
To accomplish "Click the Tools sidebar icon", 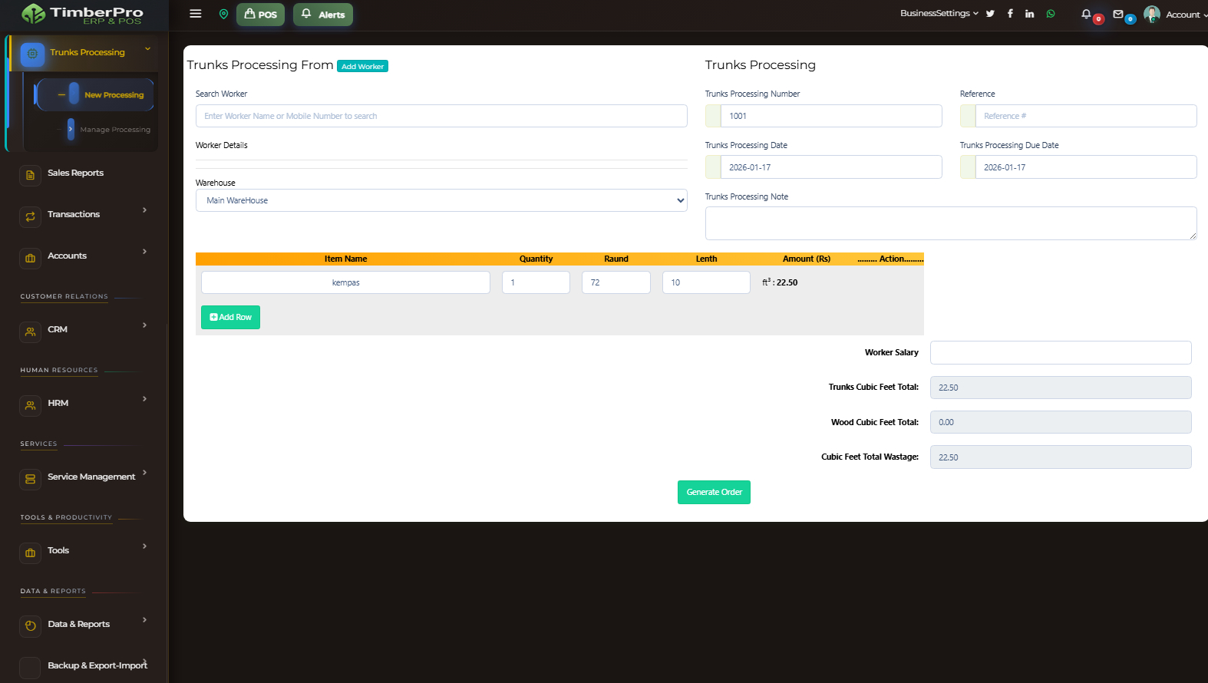I will click(30, 553).
